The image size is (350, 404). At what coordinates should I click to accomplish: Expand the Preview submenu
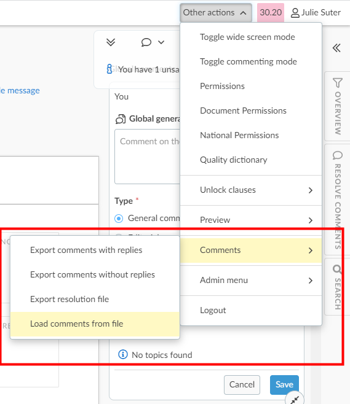(251, 220)
